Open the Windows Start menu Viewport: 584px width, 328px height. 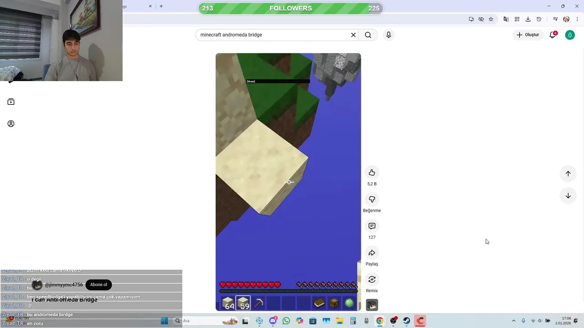tap(164, 321)
